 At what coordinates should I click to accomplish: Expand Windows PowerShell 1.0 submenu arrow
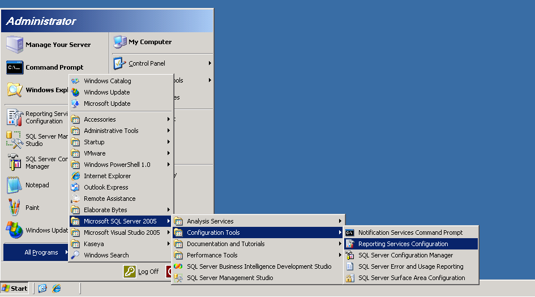tap(169, 165)
